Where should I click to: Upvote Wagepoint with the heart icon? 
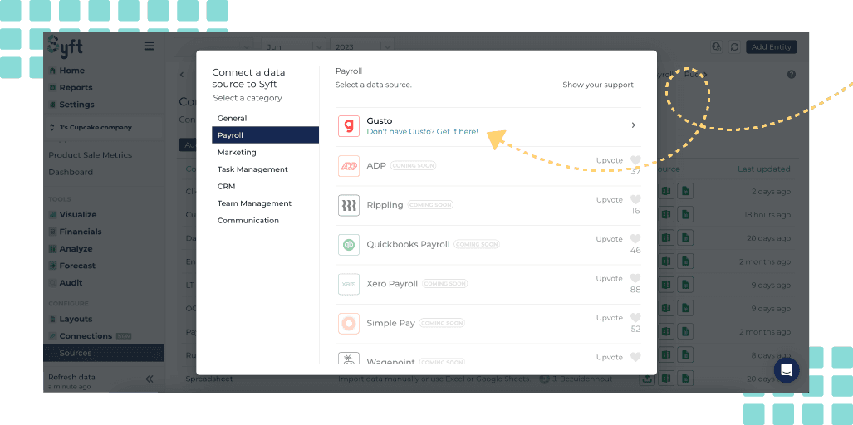pos(635,357)
